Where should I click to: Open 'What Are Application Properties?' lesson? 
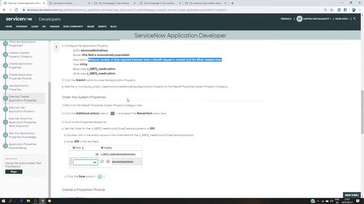tap(22, 44)
